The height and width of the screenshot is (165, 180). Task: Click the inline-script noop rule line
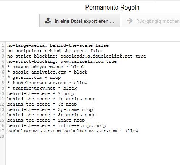[56, 125]
